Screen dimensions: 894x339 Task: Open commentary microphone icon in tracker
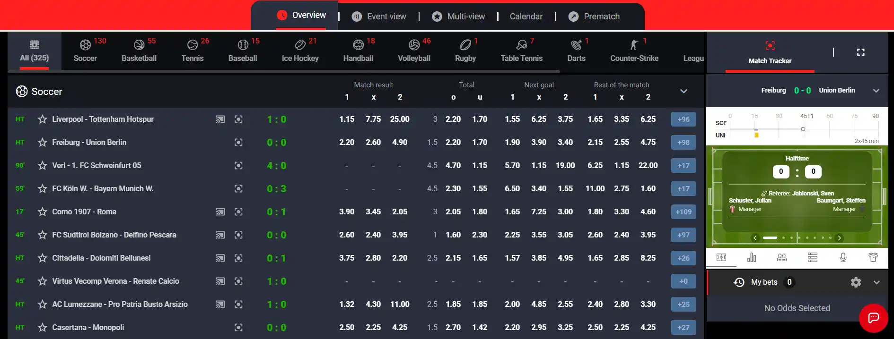coord(843,257)
